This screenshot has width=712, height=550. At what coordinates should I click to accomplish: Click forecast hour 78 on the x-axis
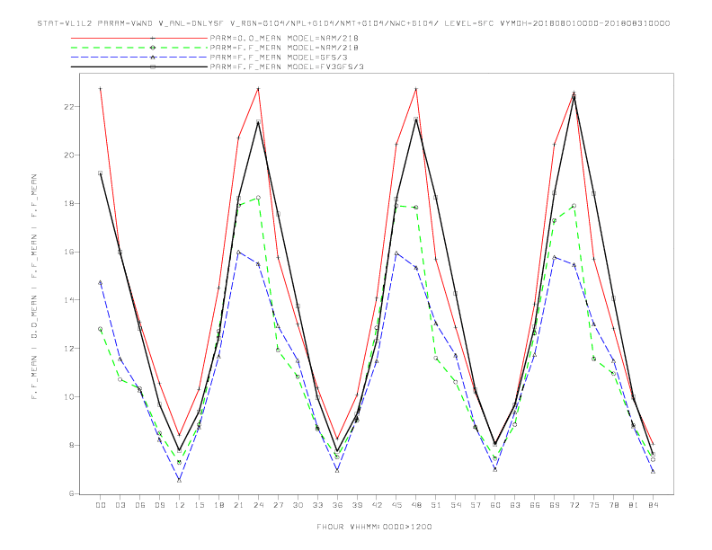pos(614,505)
